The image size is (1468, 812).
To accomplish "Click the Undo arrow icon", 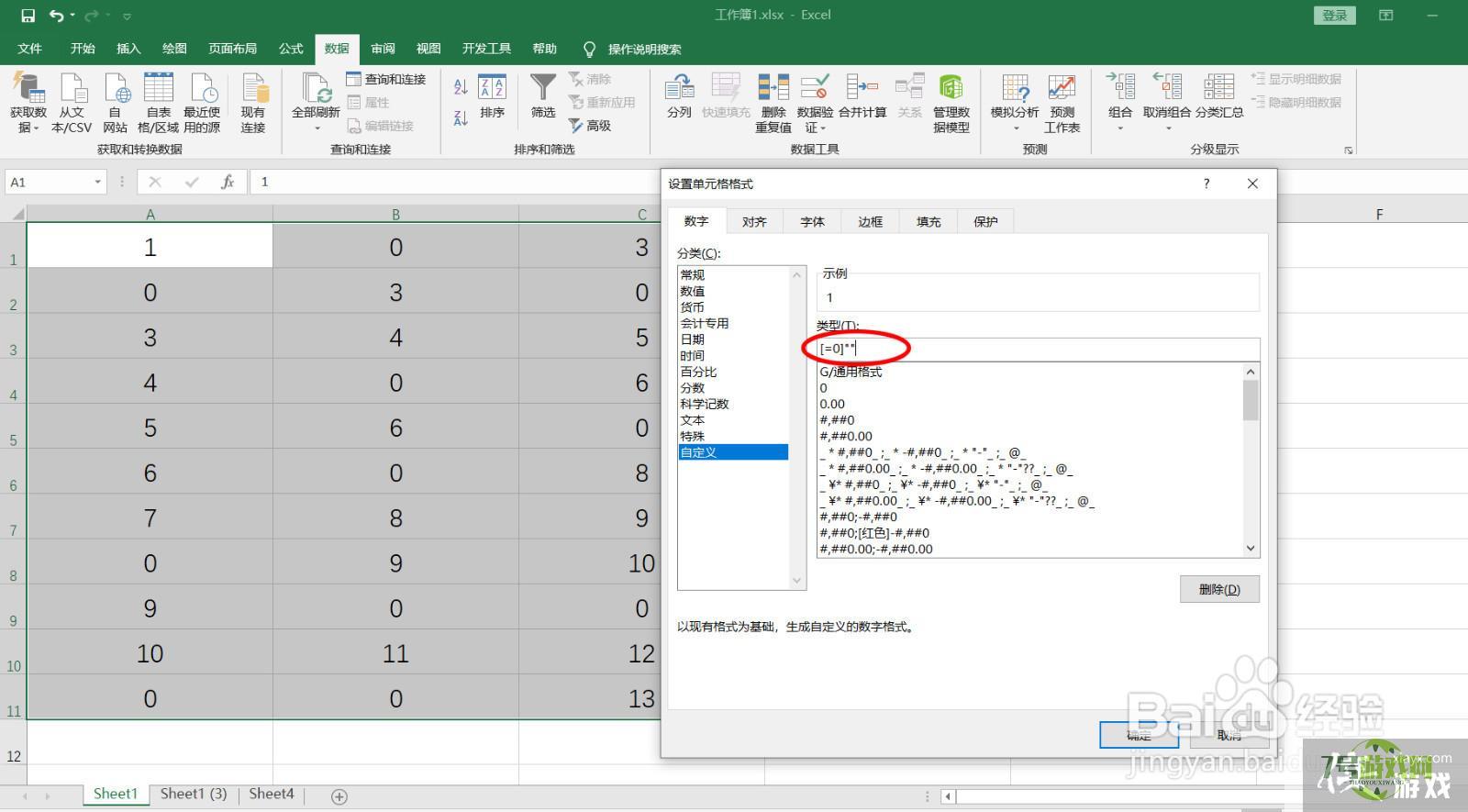I will (x=57, y=16).
